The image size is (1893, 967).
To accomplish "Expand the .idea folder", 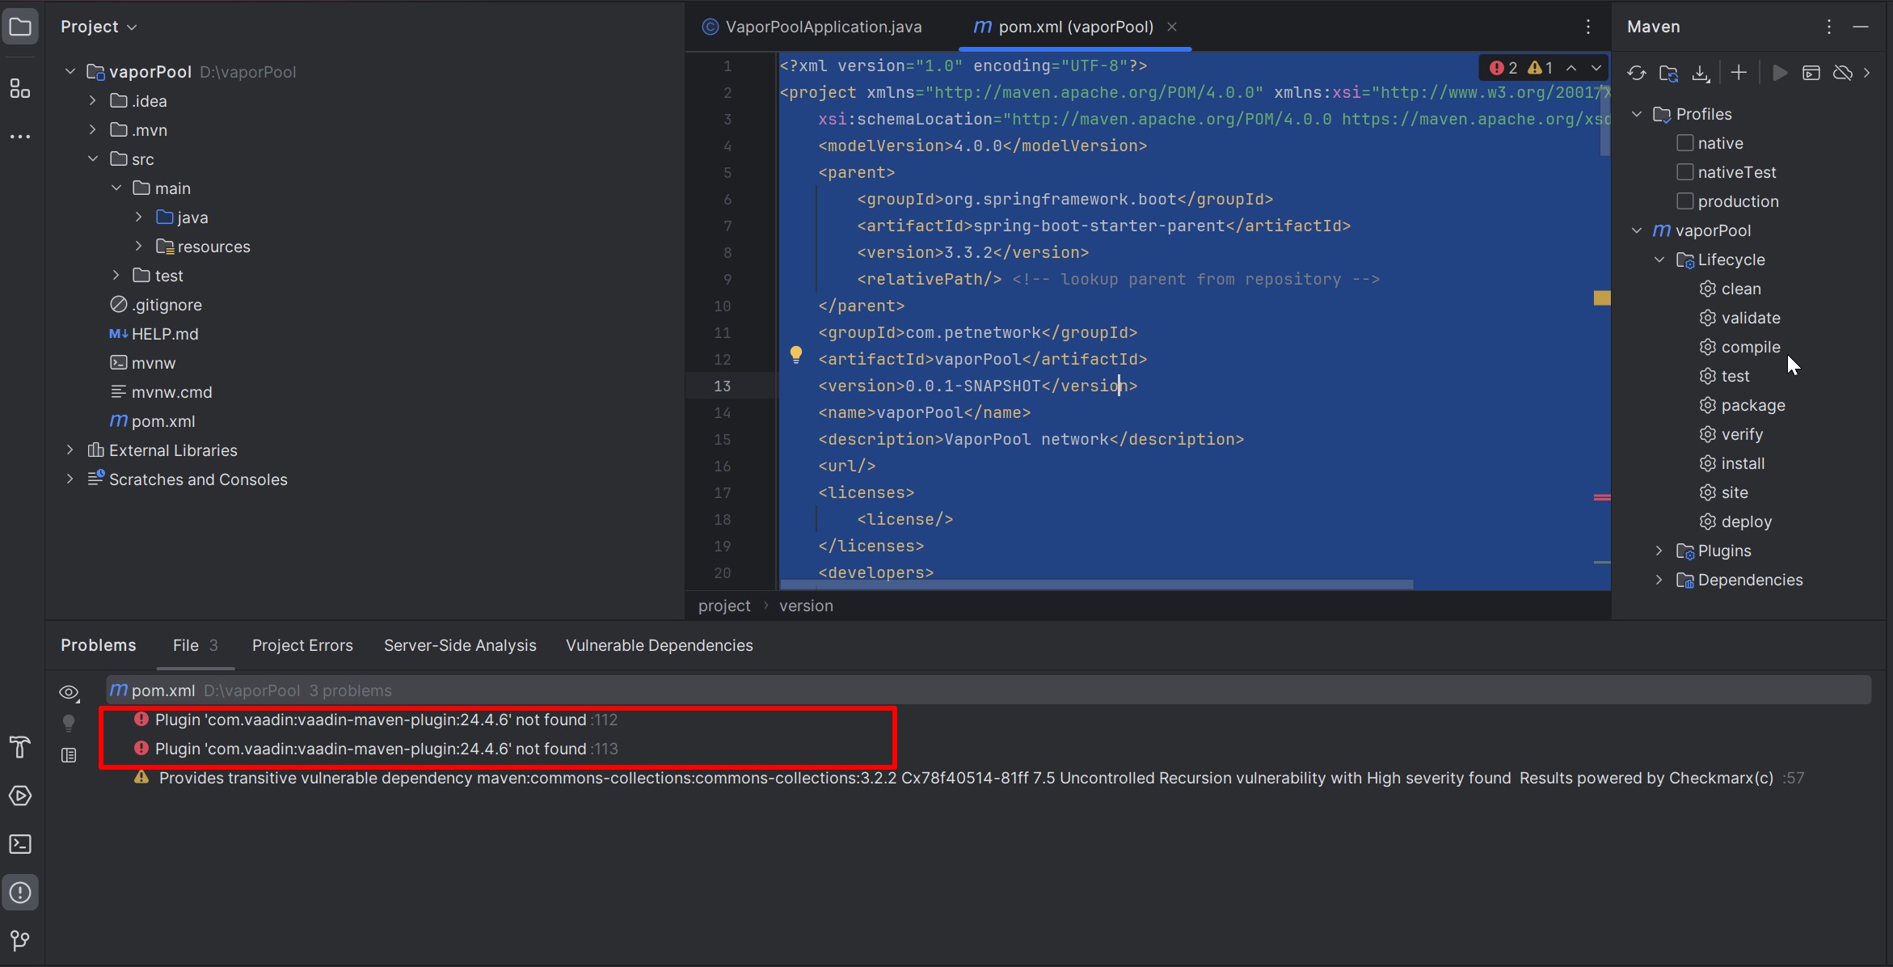I will (92, 101).
